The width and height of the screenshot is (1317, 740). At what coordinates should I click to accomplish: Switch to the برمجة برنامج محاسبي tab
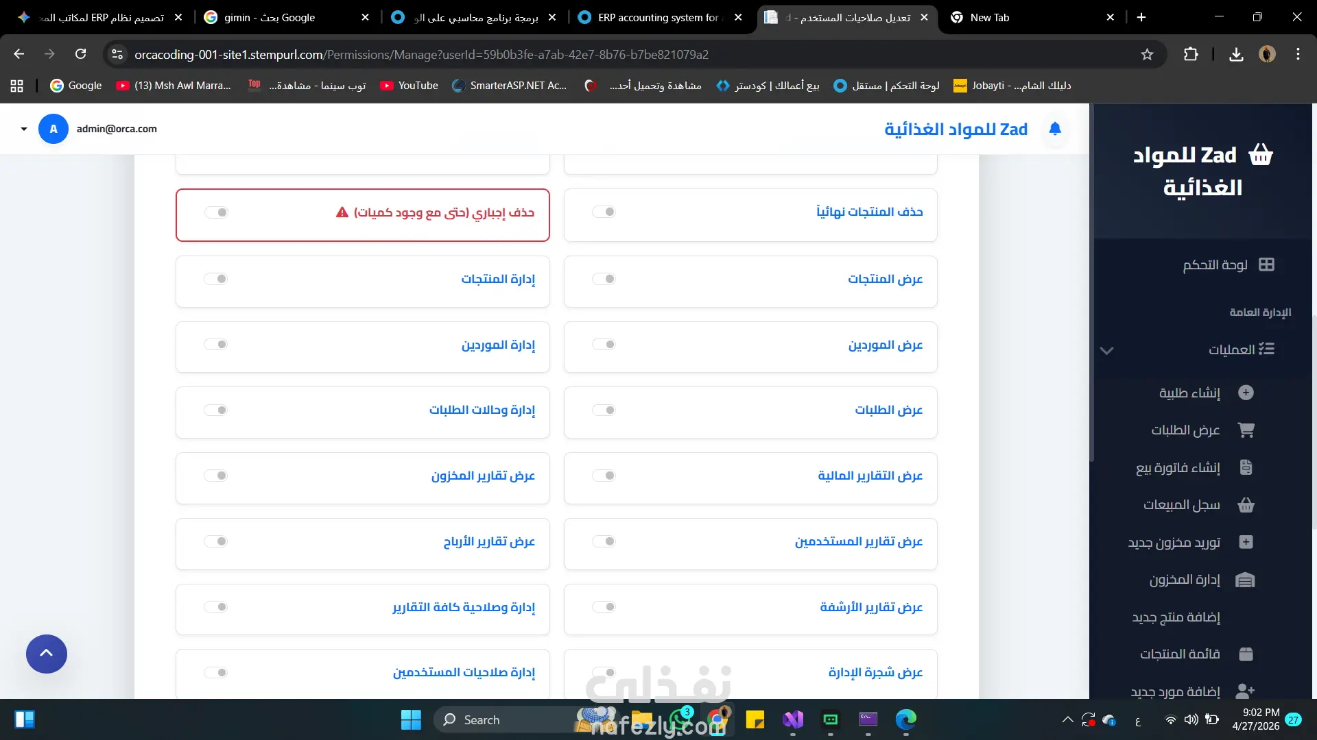tap(473, 17)
